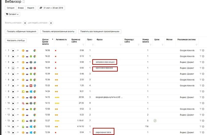207x135 pixels.
Task: Filter the Время на сайте column
Action: (x=83, y=45)
